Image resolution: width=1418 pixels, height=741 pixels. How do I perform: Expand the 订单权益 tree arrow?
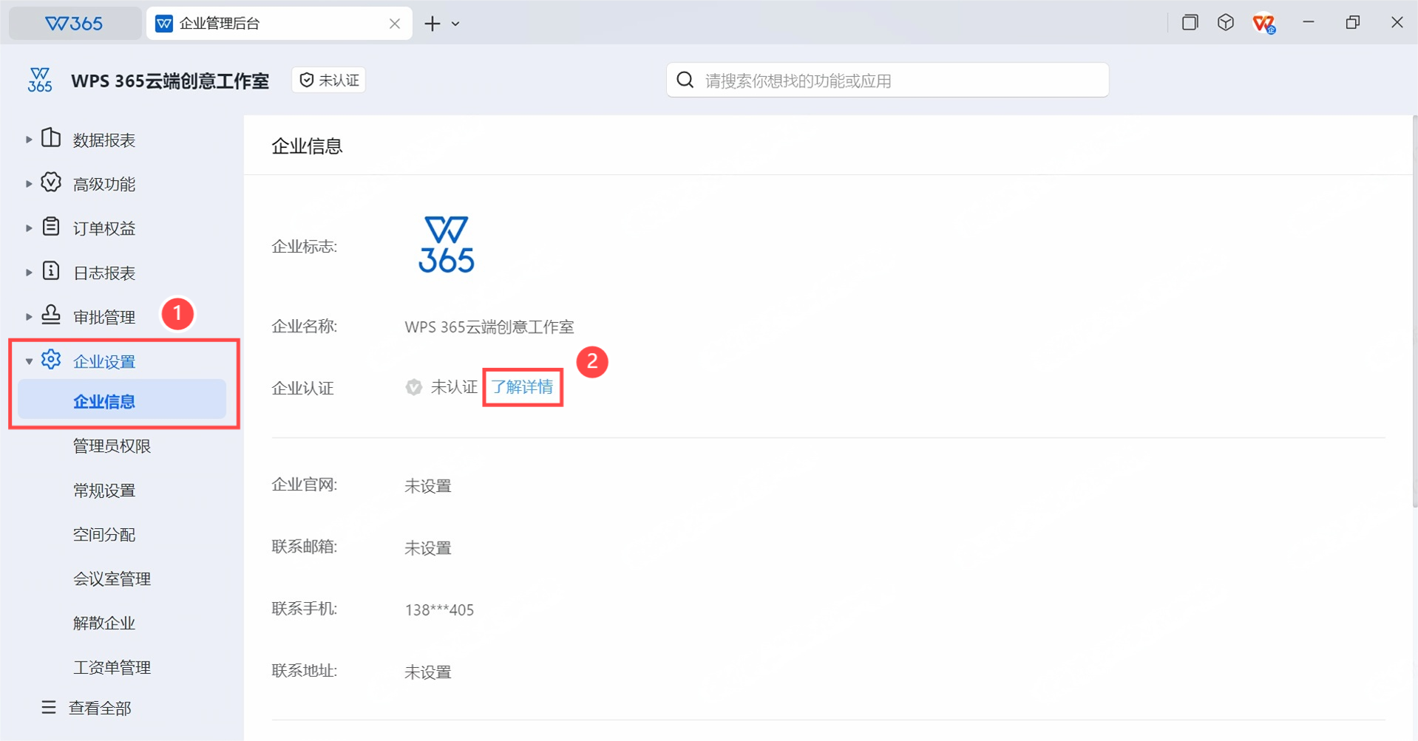(x=29, y=228)
